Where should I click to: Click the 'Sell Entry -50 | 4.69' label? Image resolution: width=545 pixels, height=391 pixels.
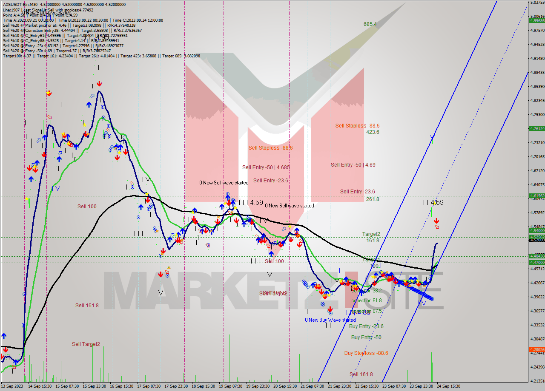[353, 164]
